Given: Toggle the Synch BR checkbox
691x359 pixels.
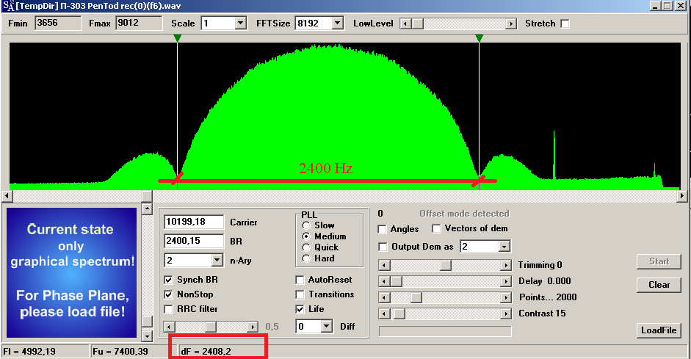Looking at the screenshot, I should click(x=168, y=280).
